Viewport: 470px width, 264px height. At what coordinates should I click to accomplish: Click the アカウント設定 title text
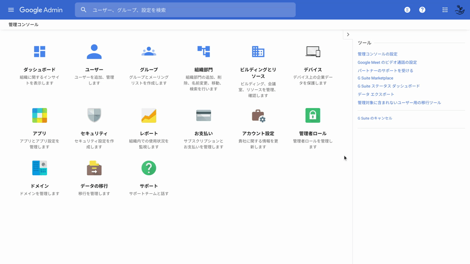(x=258, y=133)
